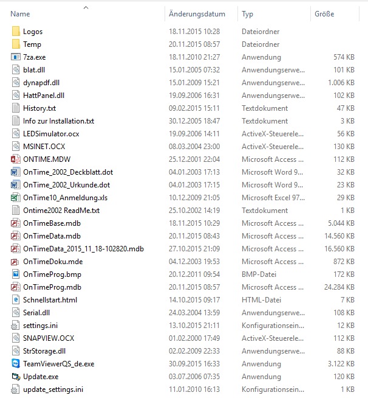Click the date 09.02.2015 15:11
The height and width of the screenshot is (398, 368).
click(x=194, y=108)
